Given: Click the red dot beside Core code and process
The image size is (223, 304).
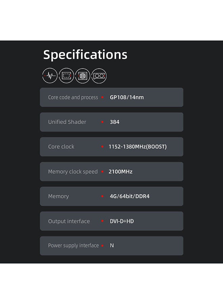Looking at the screenshot, I should (x=102, y=97).
